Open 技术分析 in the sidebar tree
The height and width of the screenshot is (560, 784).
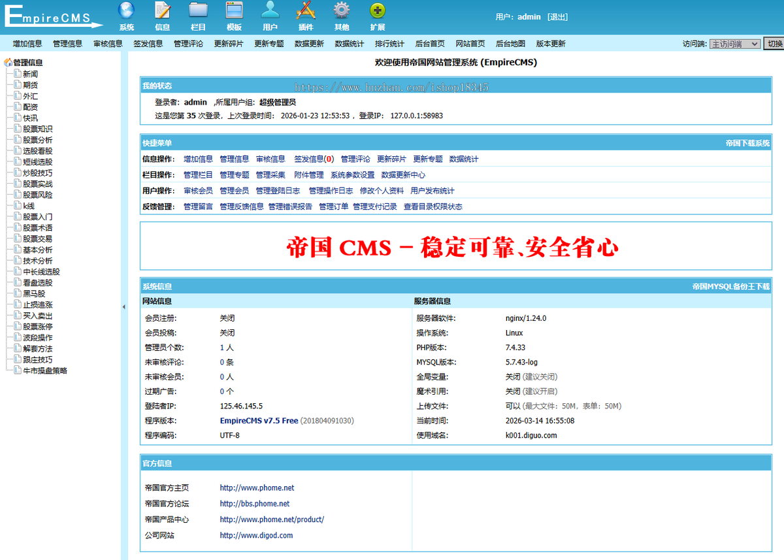[x=38, y=261]
